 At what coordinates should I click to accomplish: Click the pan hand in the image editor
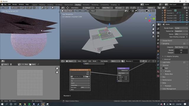[x=57, y=72]
